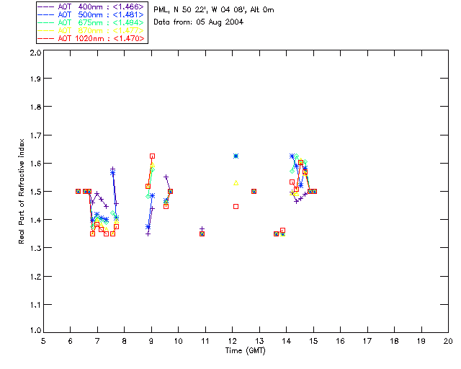Click the blue star marker at 1.62 near 12h

(236, 156)
